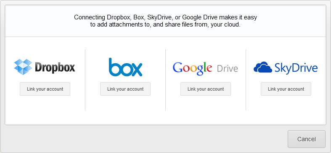
Task: Link your account under Google Drive
Action: click(206, 89)
